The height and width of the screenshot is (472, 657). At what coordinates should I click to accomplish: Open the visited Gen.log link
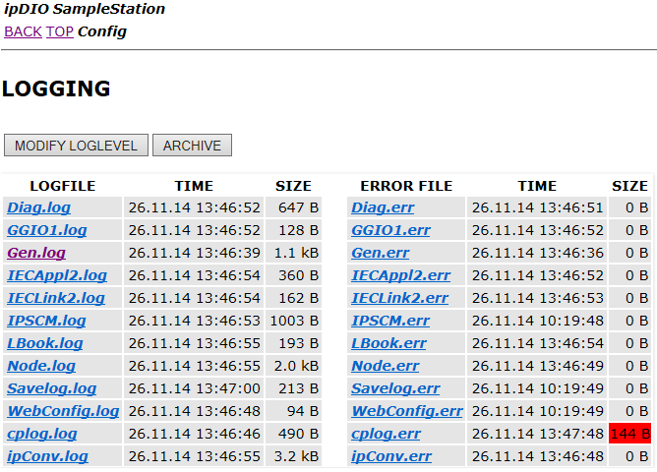click(x=36, y=253)
